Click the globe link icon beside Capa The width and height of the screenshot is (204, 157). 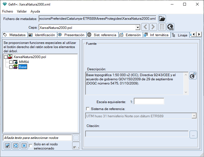click(170, 27)
